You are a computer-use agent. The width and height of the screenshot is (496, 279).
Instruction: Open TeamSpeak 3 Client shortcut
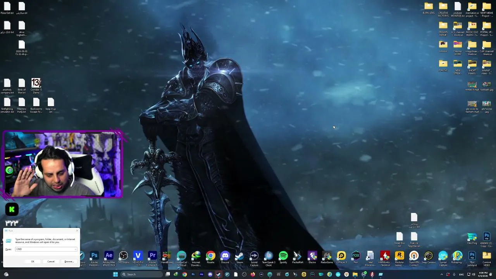(x=269, y=258)
